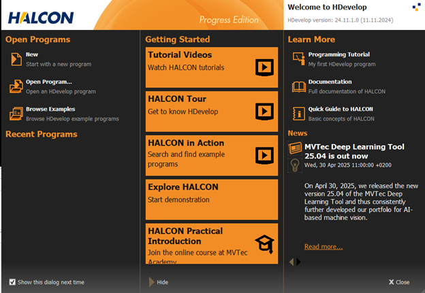Screen dimensions: 425x293
Task: Click the news date Wed, 30 Apr 2025
Action: click(x=348, y=165)
